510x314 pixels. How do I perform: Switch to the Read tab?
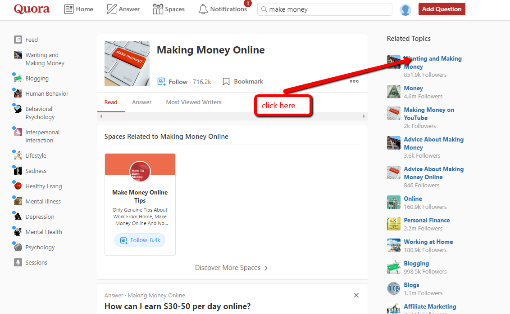110,102
